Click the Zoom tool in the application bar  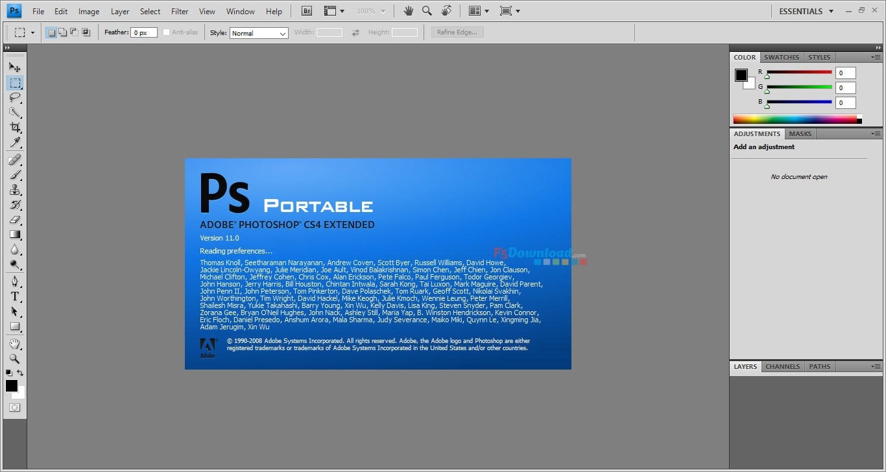(427, 11)
